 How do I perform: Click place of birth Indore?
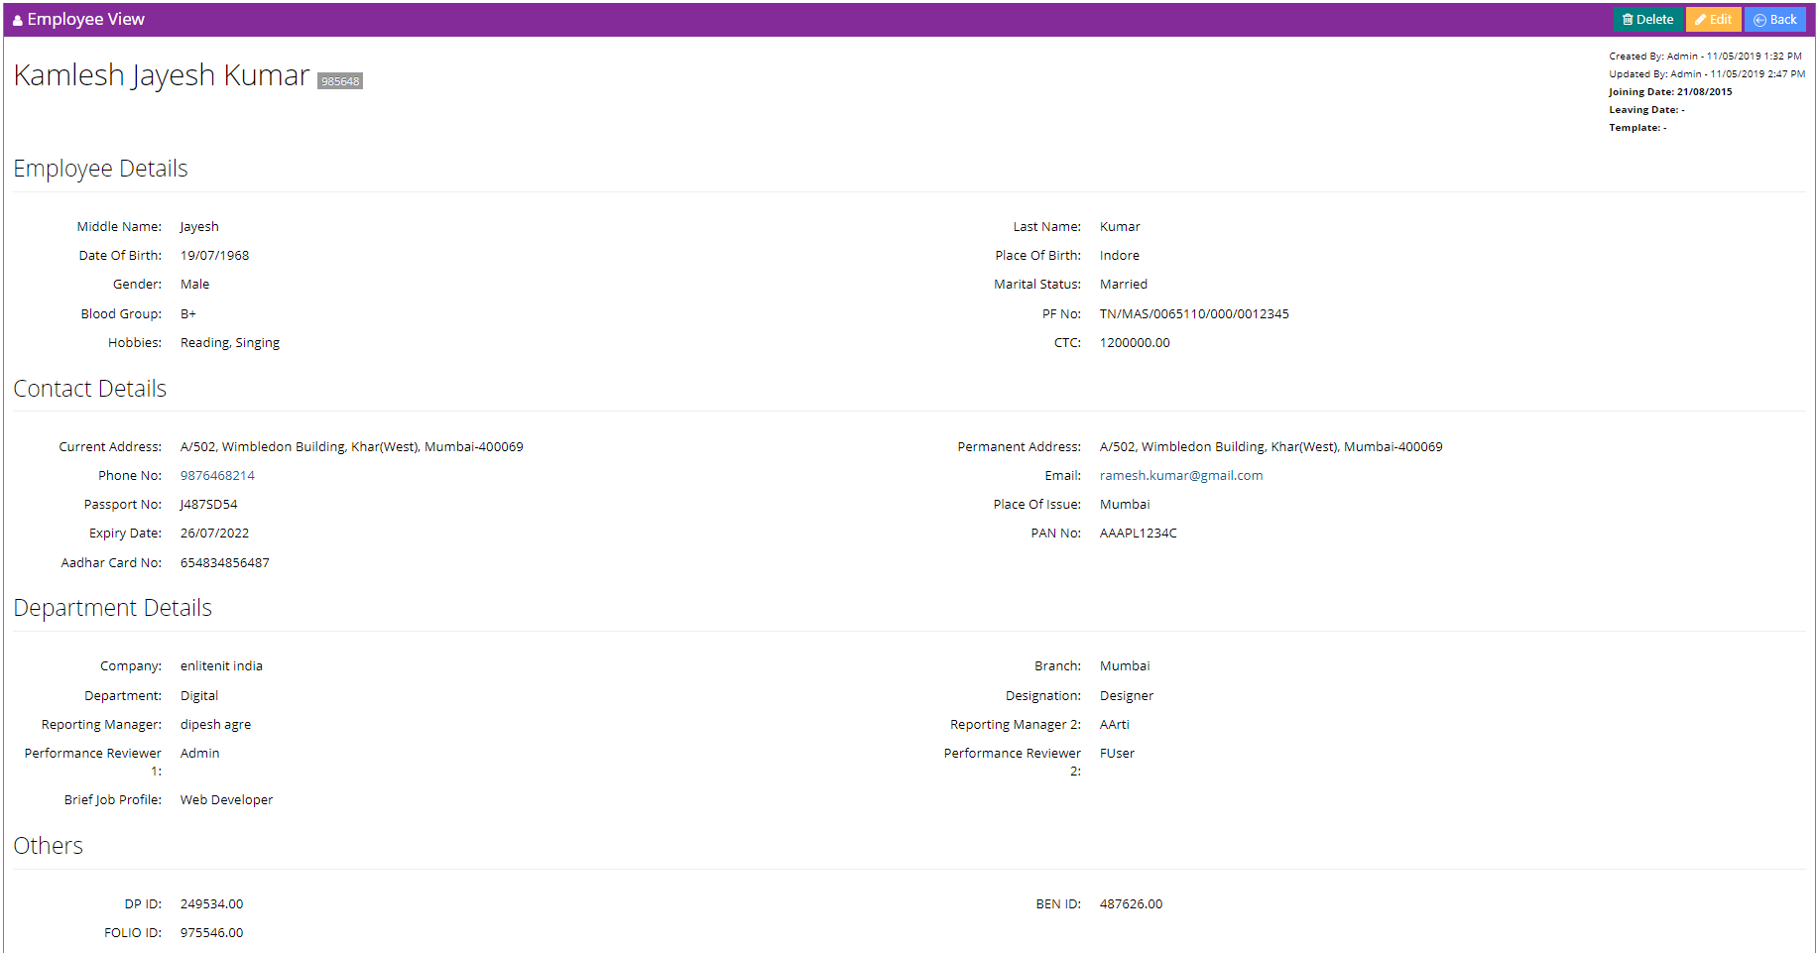[1120, 256]
